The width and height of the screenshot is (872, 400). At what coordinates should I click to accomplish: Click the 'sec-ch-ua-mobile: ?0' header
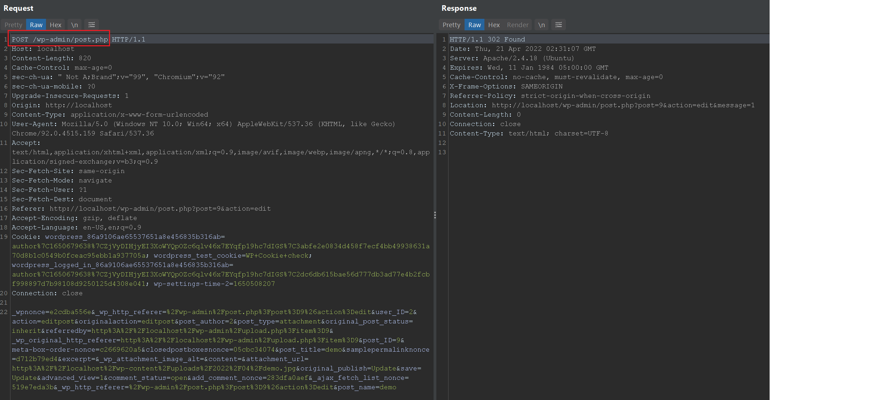point(54,86)
